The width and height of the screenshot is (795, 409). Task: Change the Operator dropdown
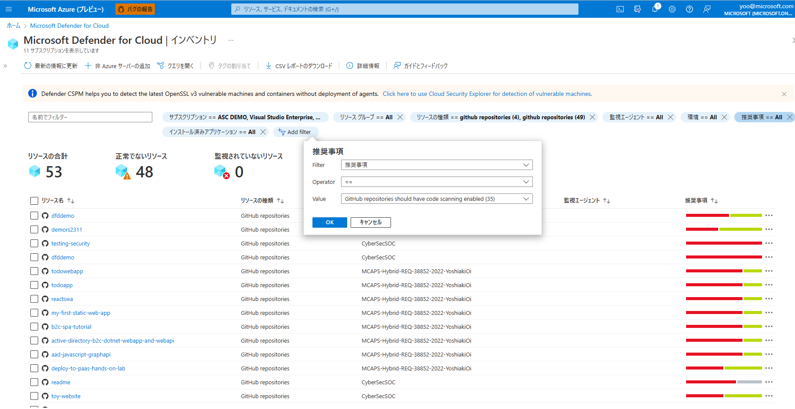(436, 182)
